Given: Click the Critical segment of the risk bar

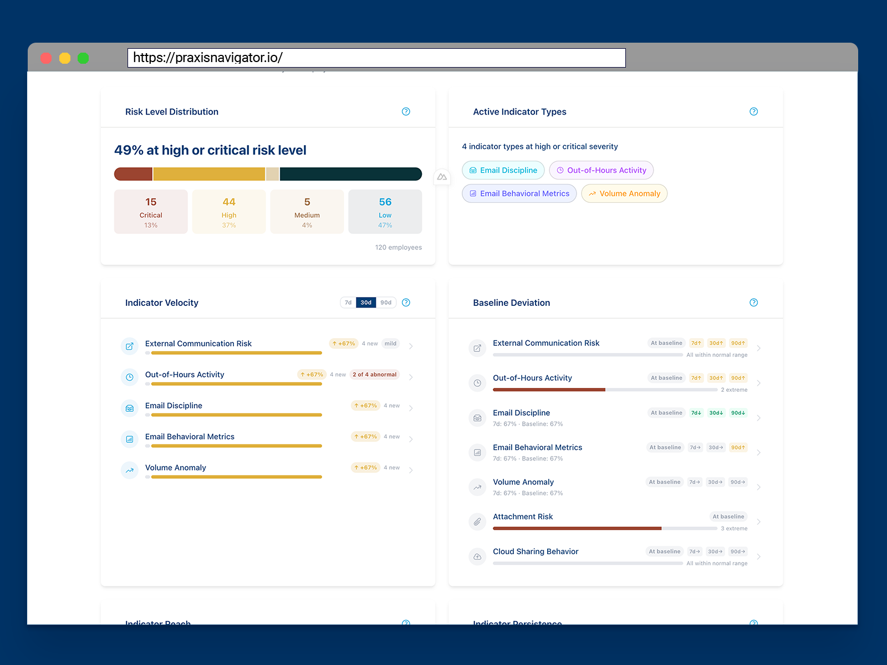Looking at the screenshot, I should 133,174.
